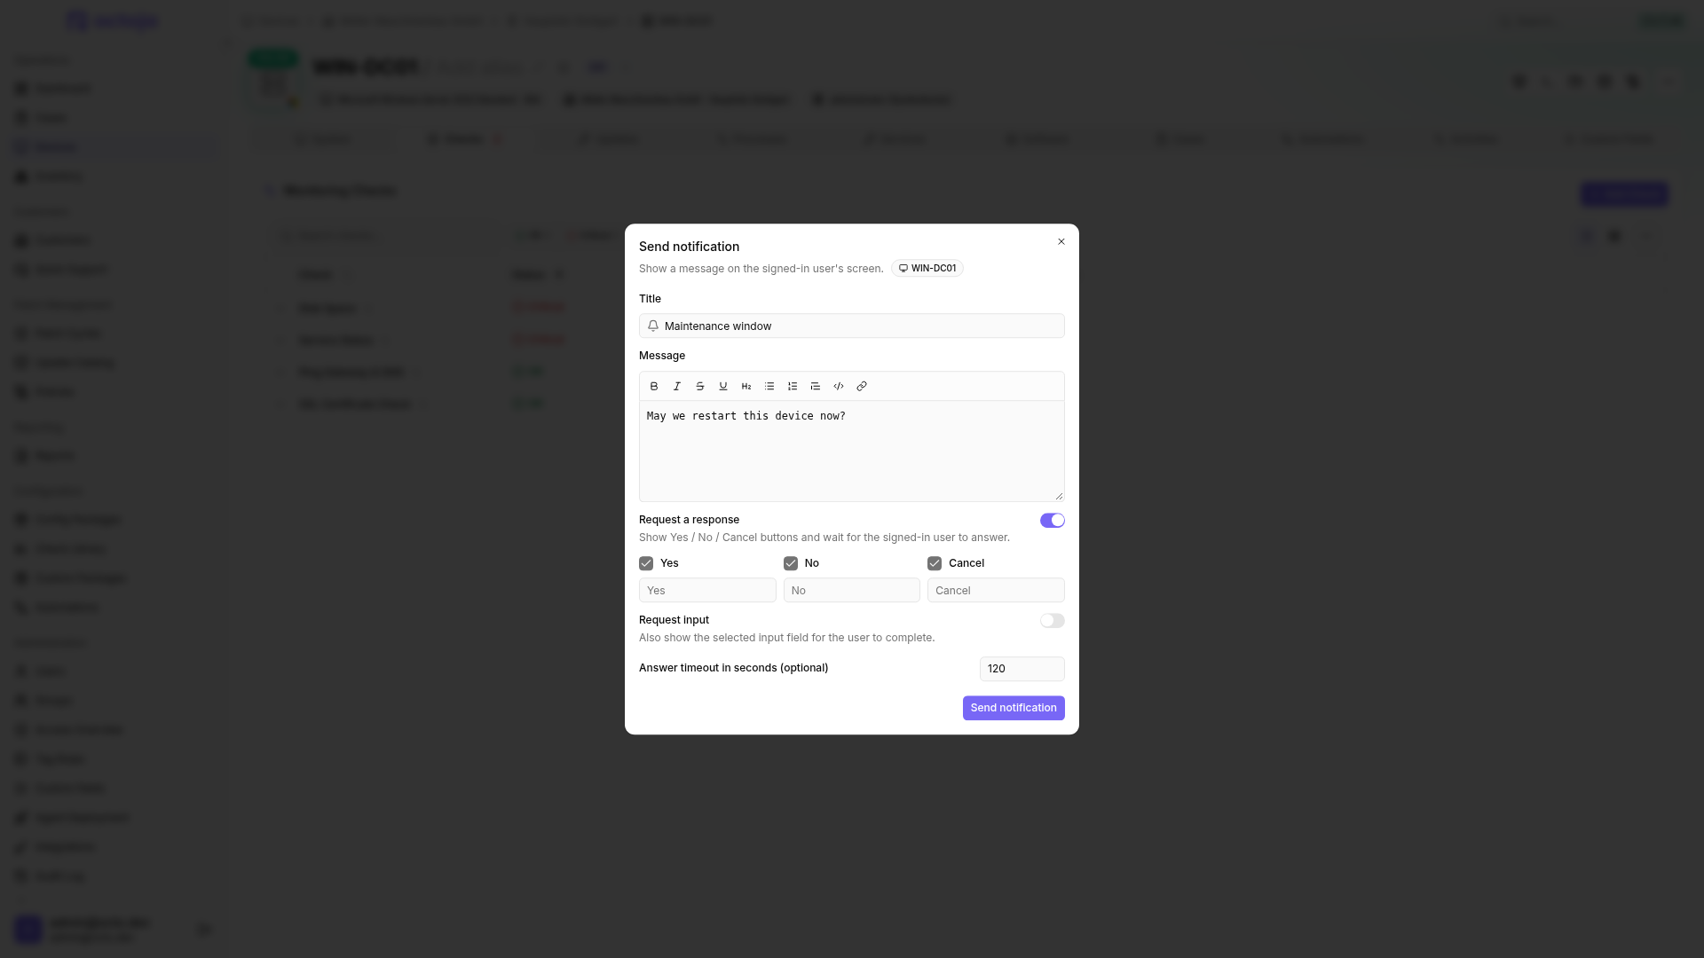Screen dimensions: 1704x958
Task: Uncheck the No button checkbox
Action: [x=791, y=563]
